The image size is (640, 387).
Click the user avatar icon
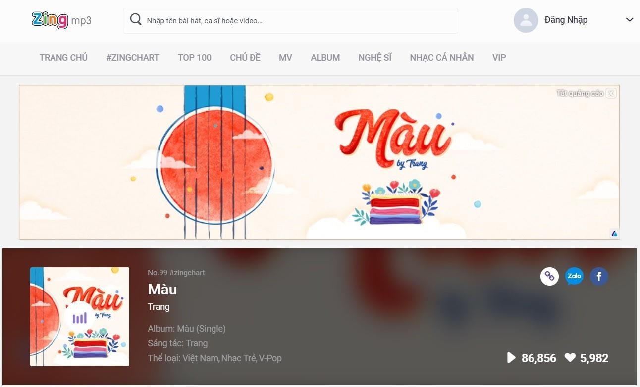point(526,20)
